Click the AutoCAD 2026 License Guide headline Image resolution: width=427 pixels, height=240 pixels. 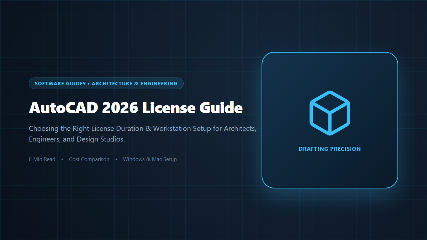point(136,107)
